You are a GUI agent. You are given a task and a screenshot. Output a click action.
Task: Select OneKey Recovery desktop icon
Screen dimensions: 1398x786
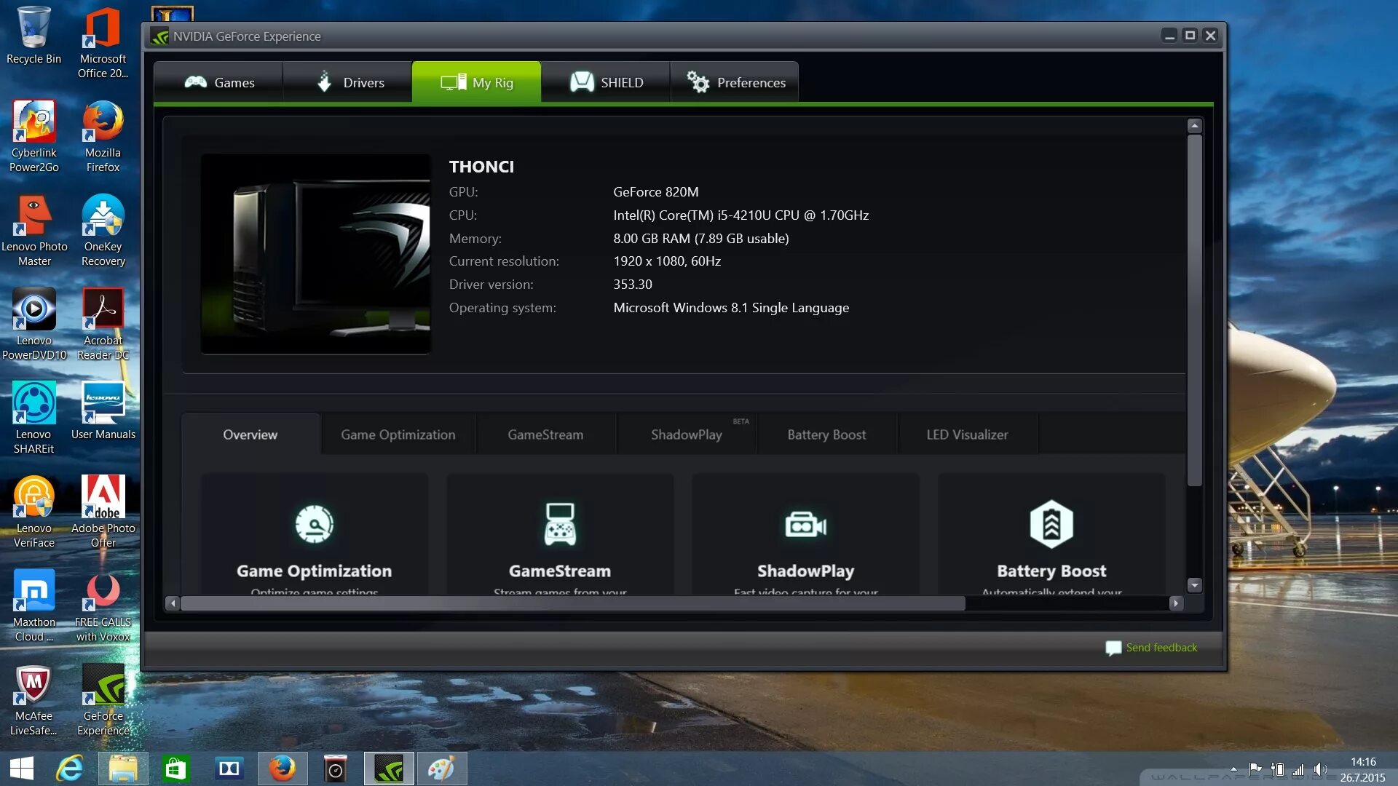click(103, 231)
